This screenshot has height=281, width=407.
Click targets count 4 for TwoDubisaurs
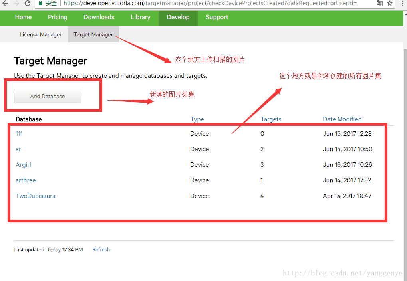(262, 196)
